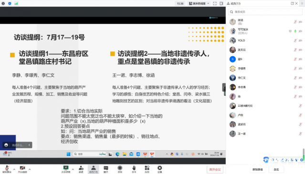
Task: Check the green network signal icon
Action: coord(16,3)
